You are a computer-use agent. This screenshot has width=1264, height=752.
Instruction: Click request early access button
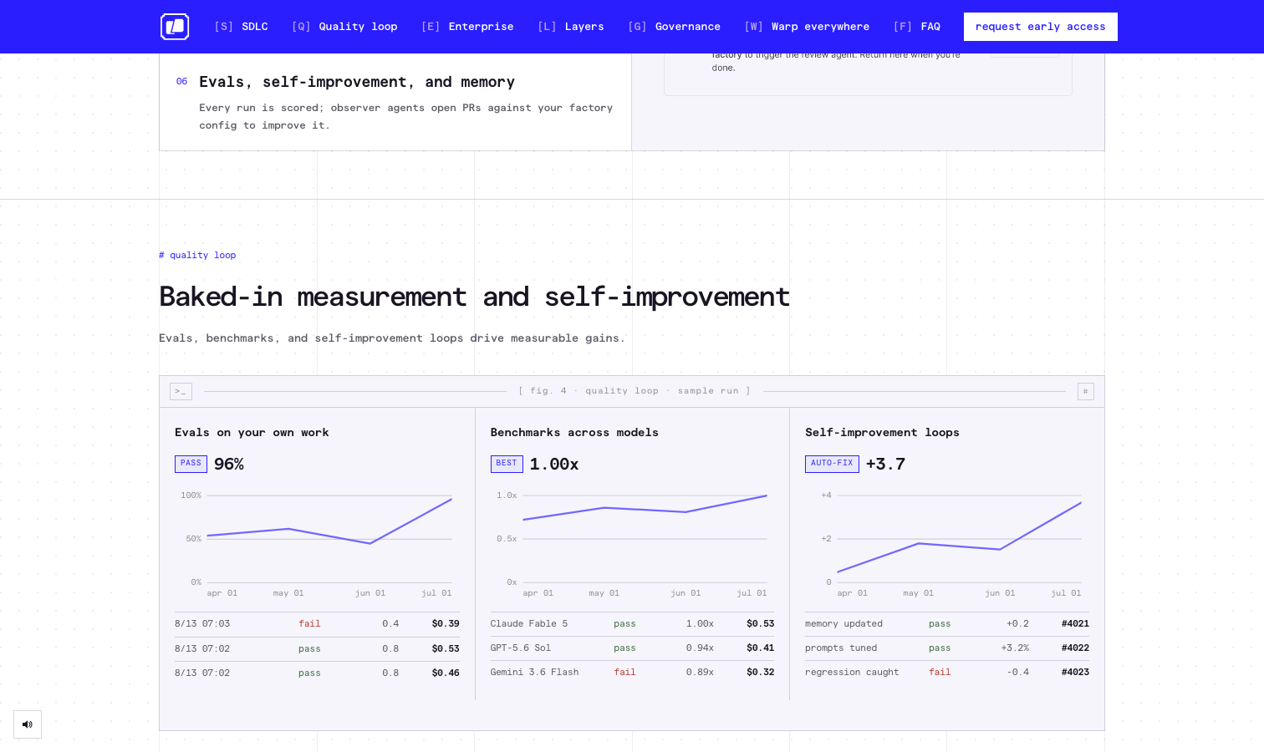pyautogui.click(x=1041, y=27)
